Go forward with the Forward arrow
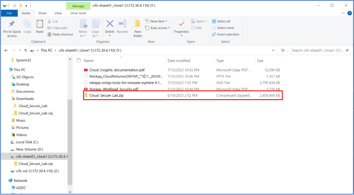Screen dimensions: 354x195 click(14, 50)
